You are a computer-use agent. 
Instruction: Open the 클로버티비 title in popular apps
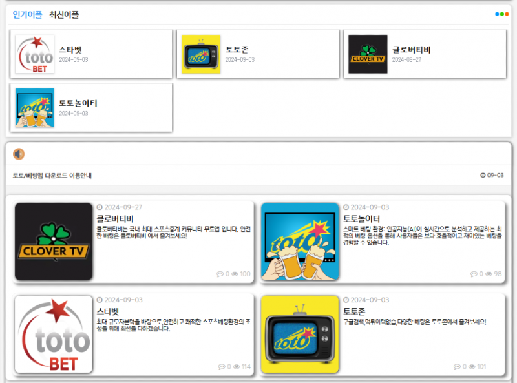tap(412, 50)
